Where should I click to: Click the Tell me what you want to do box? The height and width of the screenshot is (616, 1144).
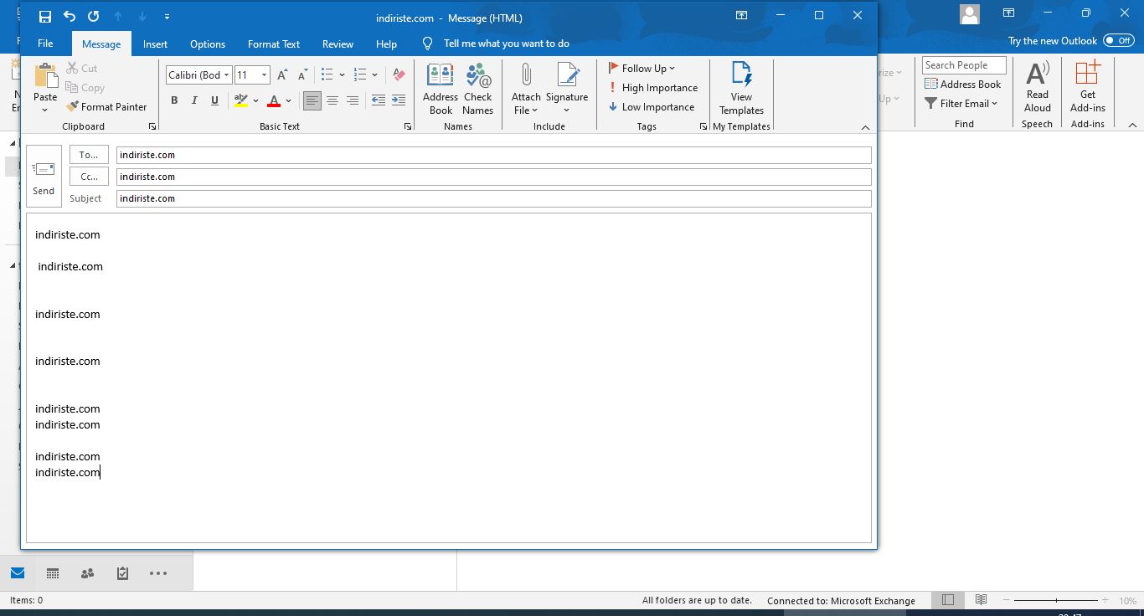[506, 44]
